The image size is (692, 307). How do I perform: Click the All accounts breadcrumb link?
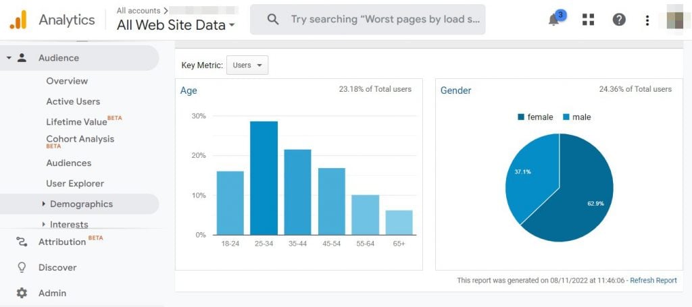coord(138,11)
